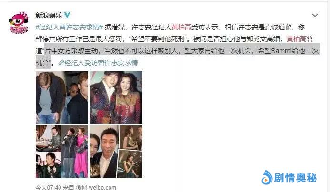Open the 新浪娱乐 username link
330x192 pixels.
49,15
